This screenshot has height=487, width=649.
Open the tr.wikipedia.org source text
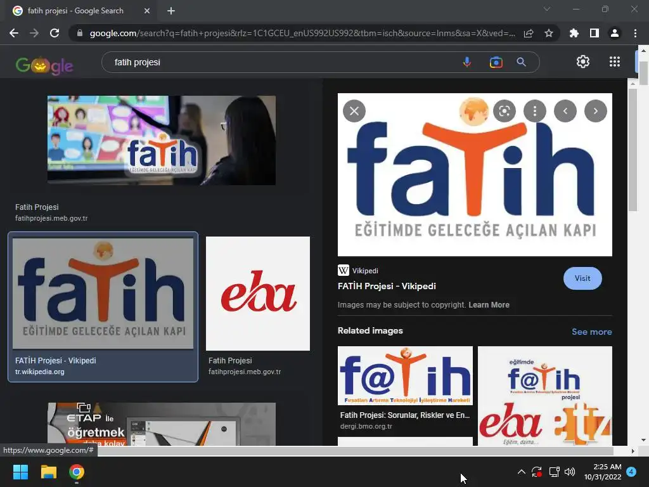pos(40,372)
